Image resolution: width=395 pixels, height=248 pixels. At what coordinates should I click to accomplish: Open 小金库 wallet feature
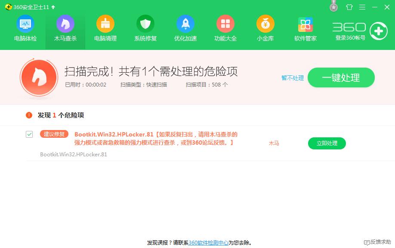point(265,27)
